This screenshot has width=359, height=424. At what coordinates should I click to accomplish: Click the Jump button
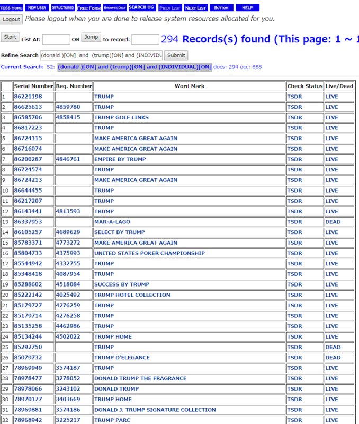(x=91, y=37)
